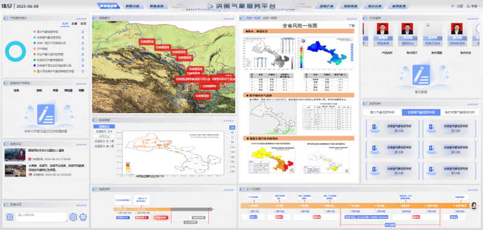483x230 pixels.
Task: Click the 下载 download link on risk map
Action: point(351,25)
